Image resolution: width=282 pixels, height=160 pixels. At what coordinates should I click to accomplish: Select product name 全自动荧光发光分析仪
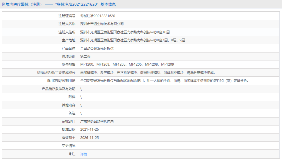[x=97, y=48]
